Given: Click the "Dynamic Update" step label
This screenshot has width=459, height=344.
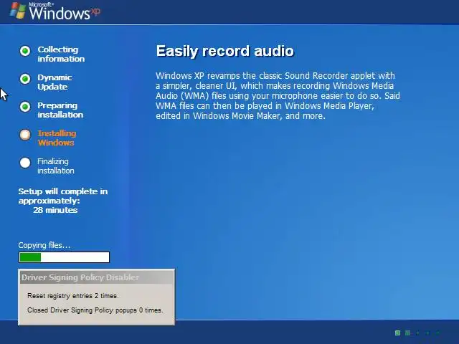Looking at the screenshot, I should tap(55, 82).
